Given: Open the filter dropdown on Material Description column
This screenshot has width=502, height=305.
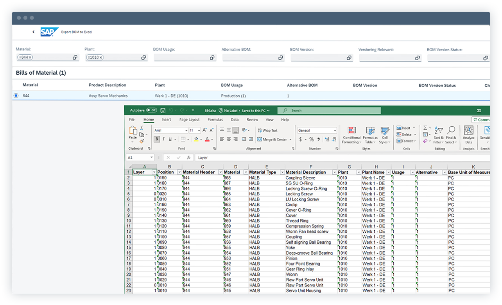Looking at the screenshot, I should [x=335, y=172].
